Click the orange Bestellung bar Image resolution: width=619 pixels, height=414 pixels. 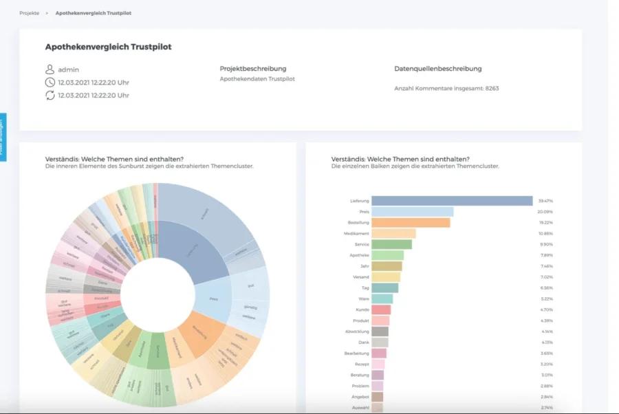click(411, 223)
